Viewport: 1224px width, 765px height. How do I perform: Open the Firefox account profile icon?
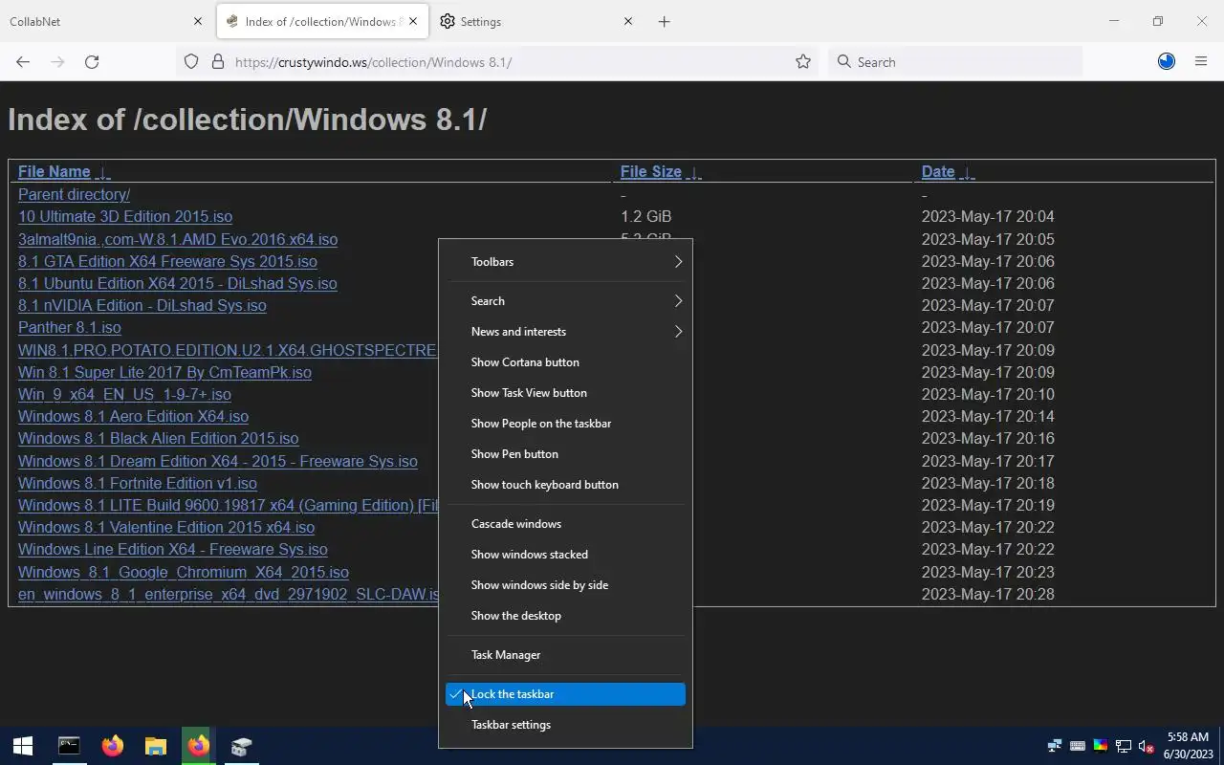(1167, 61)
